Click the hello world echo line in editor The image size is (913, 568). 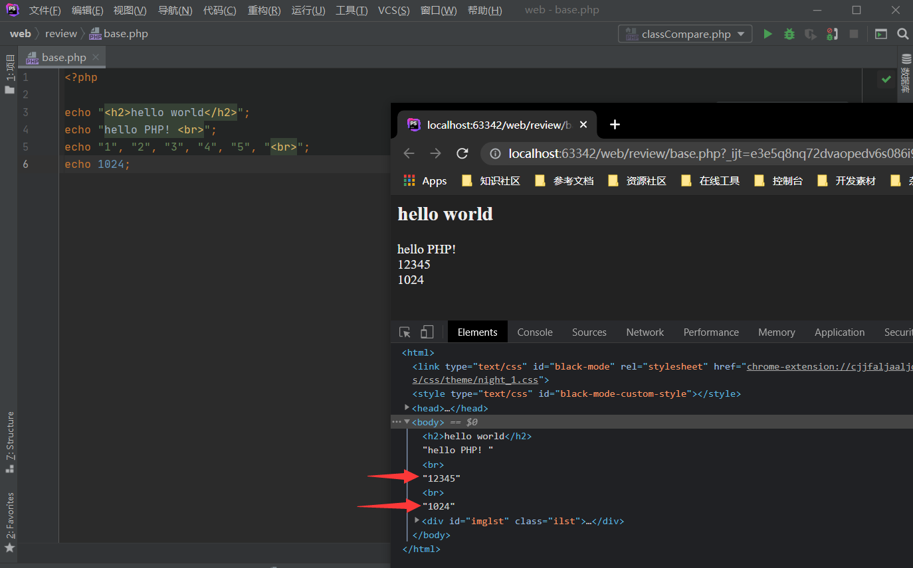(x=157, y=112)
